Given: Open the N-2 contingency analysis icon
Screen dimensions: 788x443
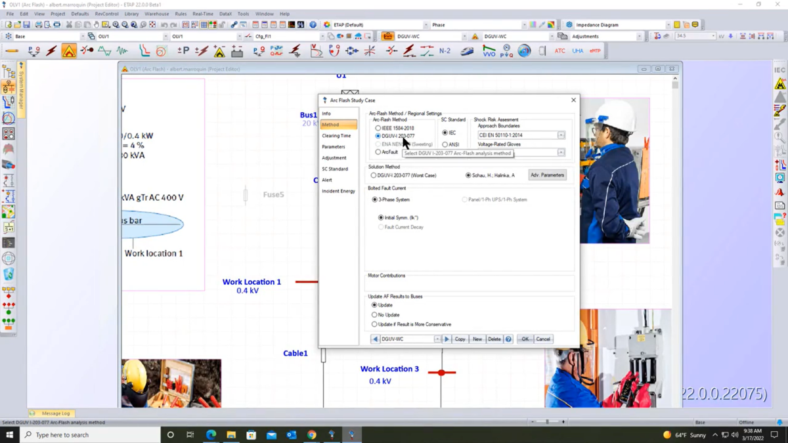Looking at the screenshot, I should point(445,51).
